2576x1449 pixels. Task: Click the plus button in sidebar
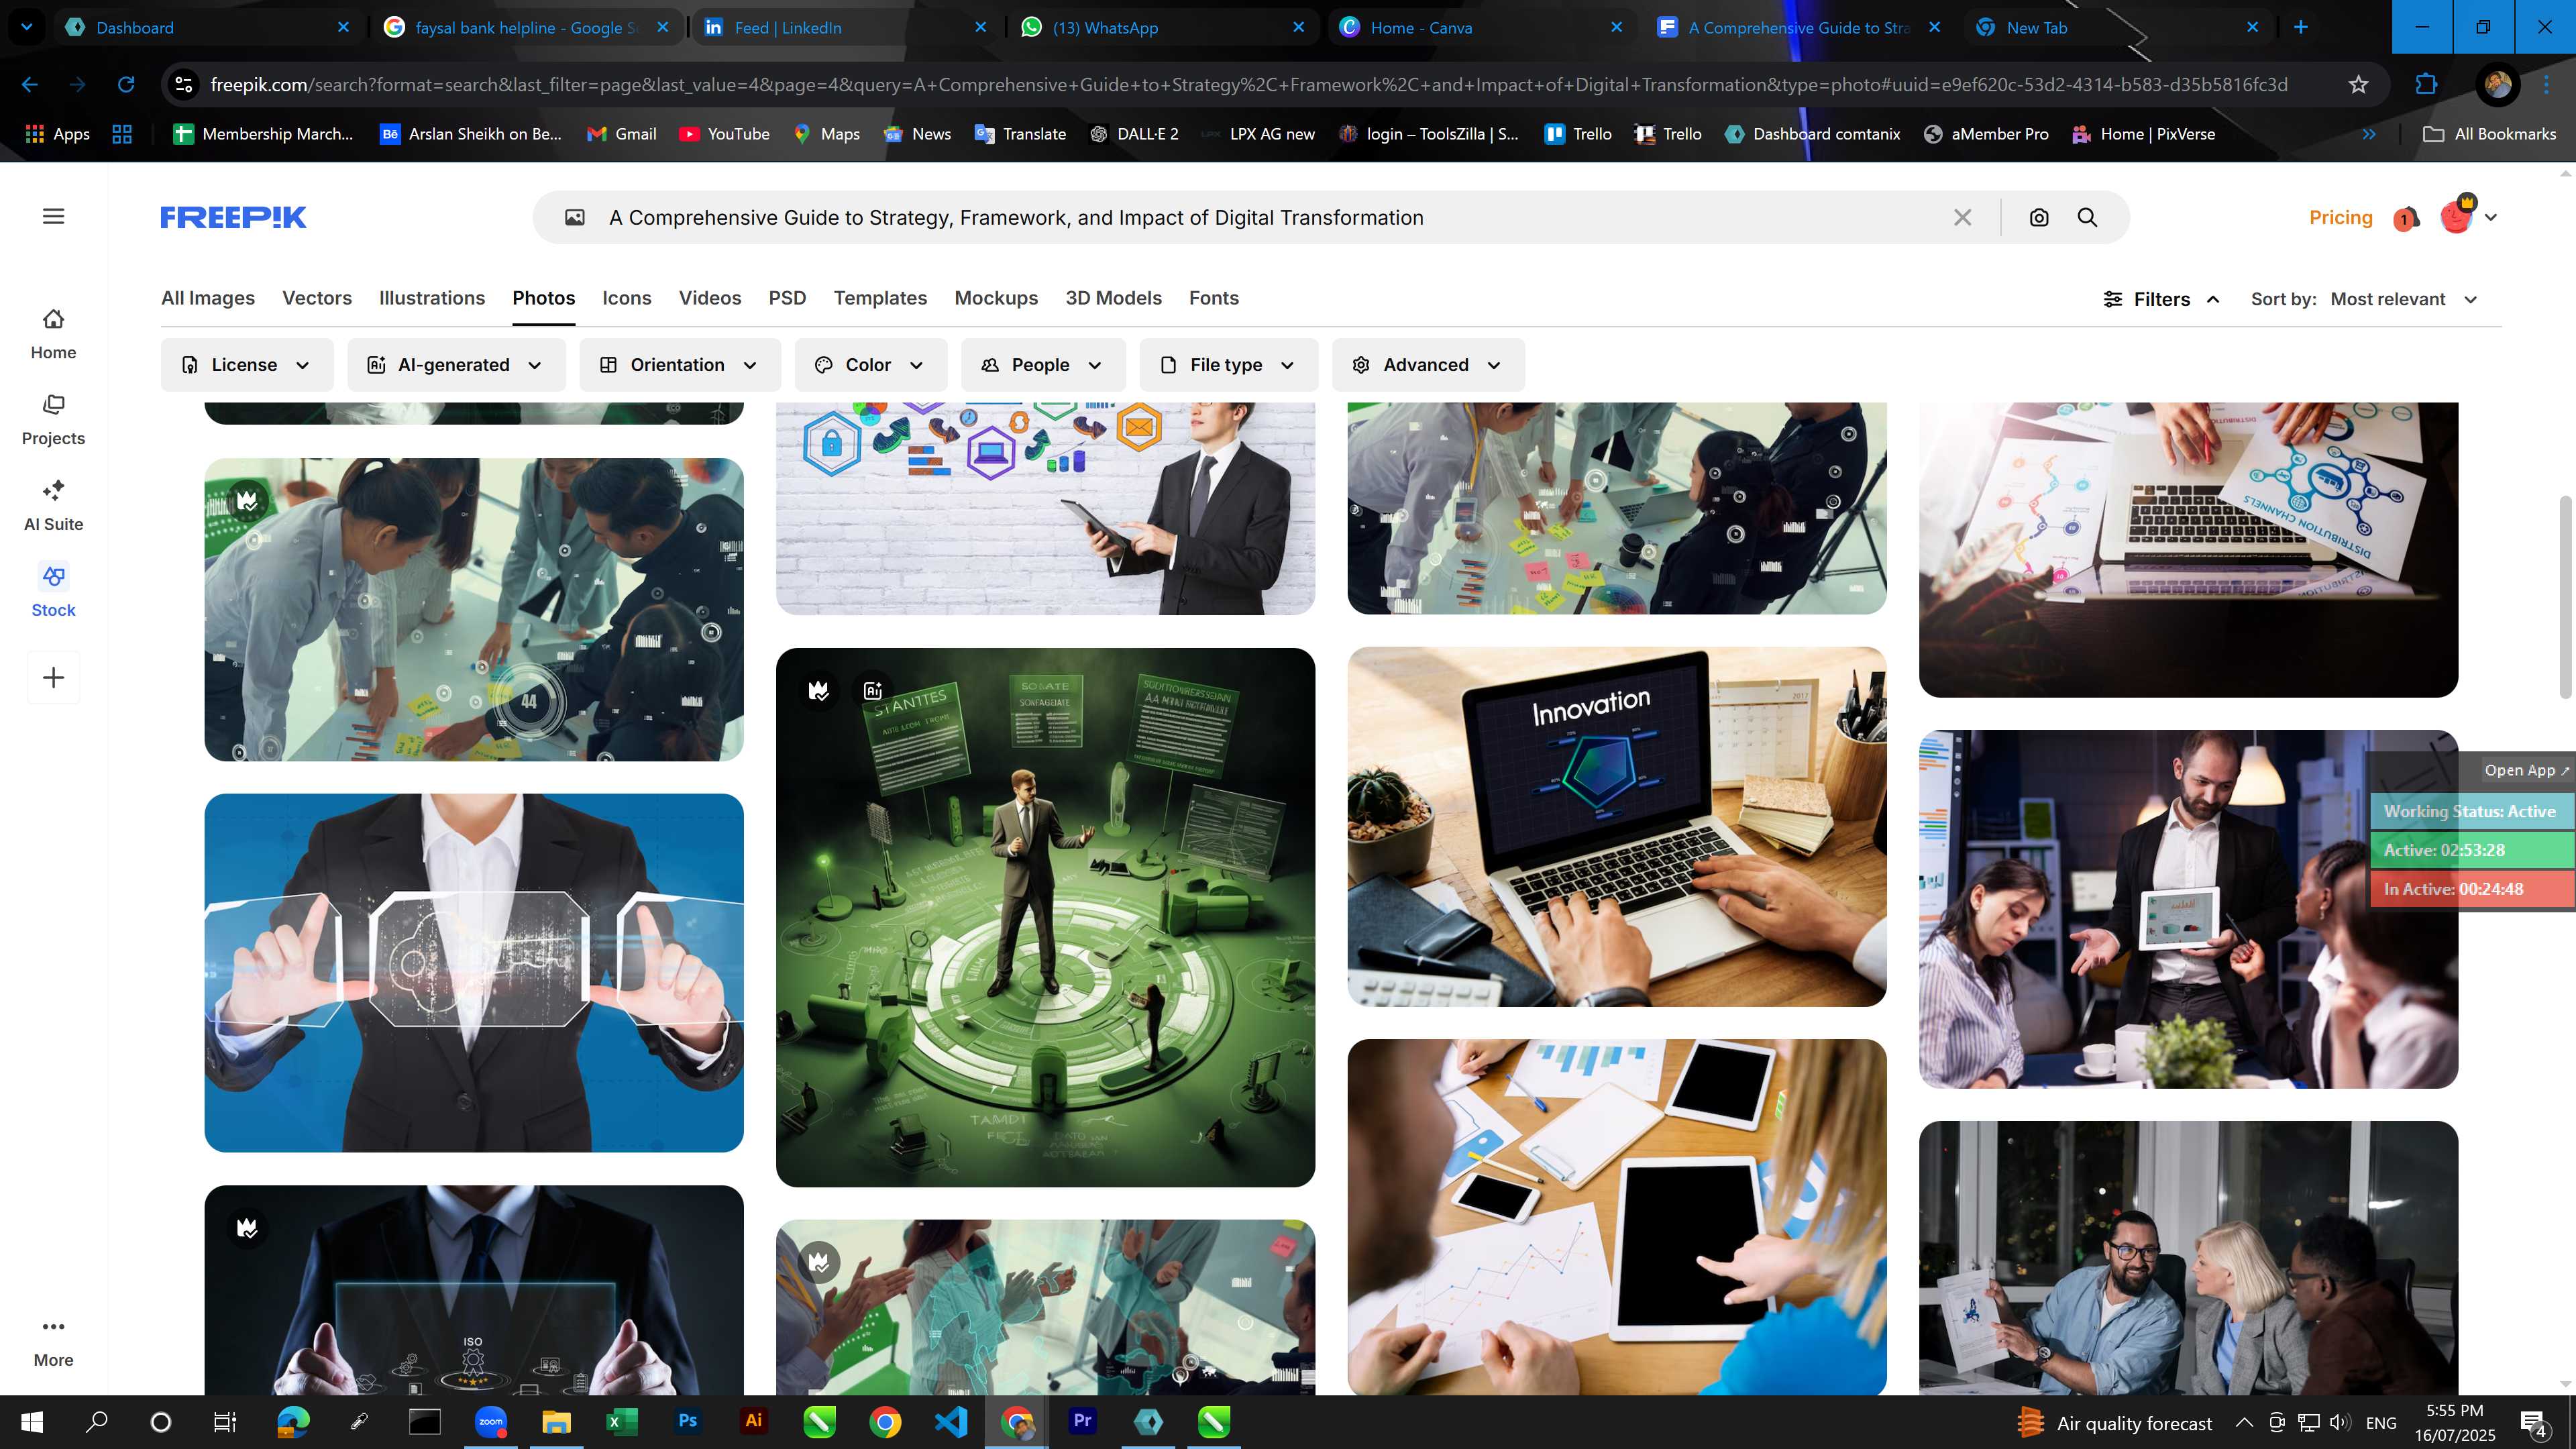click(x=54, y=678)
